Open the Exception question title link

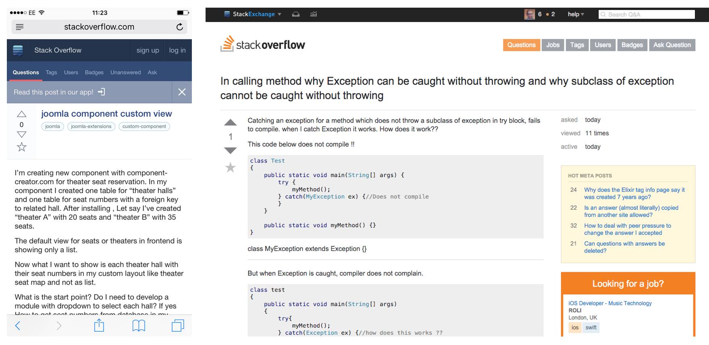(447, 88)
